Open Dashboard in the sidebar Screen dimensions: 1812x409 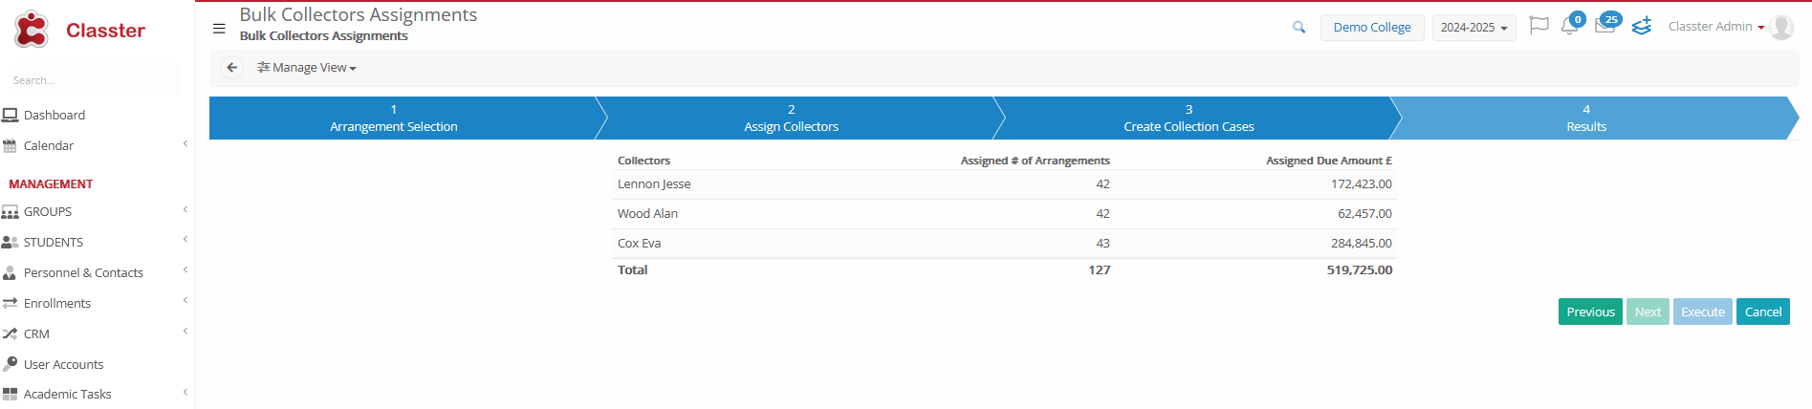click(x=55, y=116)
